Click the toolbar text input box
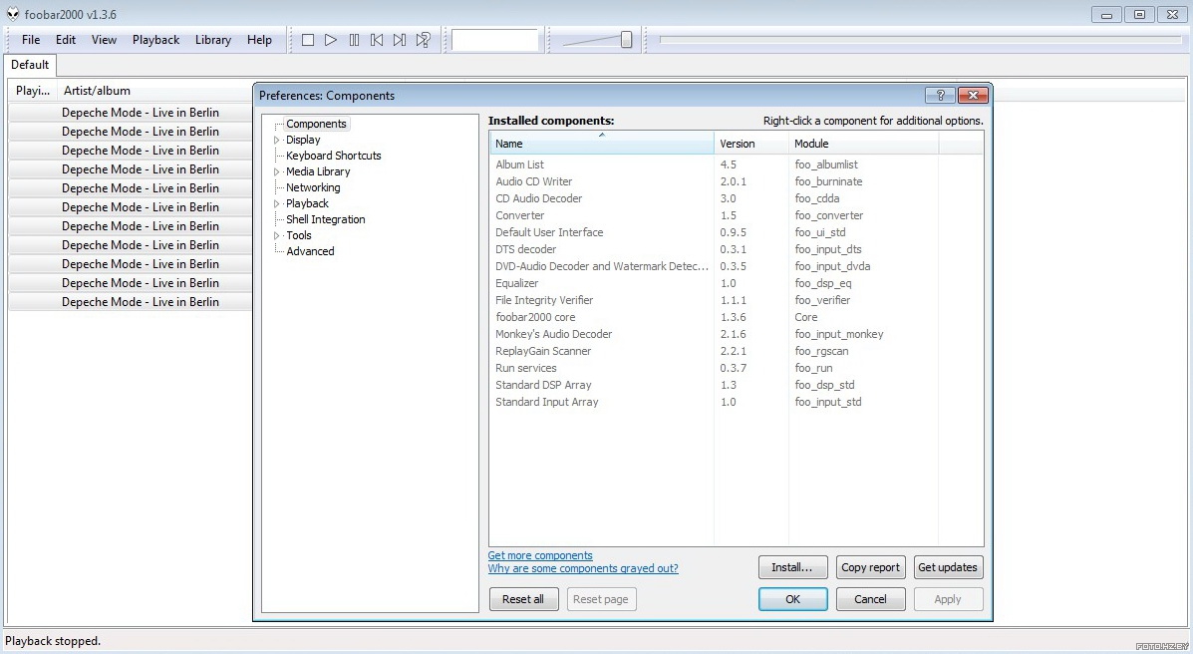The width and height of the screenshot is (1193, 654). [x=494, y=40]
